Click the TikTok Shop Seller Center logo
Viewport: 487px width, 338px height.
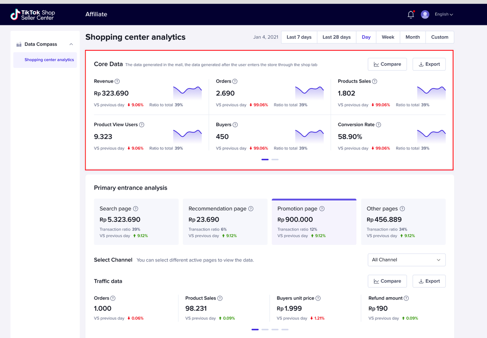33,15
